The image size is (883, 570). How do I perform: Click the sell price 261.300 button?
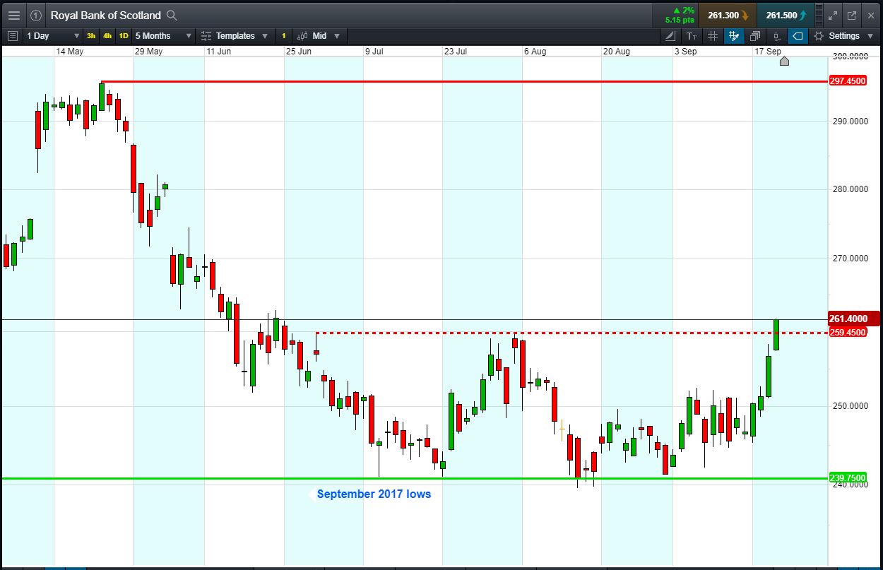tap(728, 15)
